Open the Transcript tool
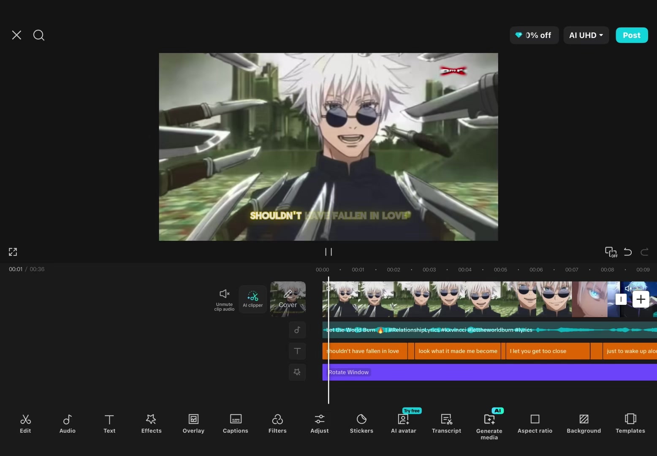The width and height of the screenshot is (657, 456). pyautogui.click(x=446, y=423)
